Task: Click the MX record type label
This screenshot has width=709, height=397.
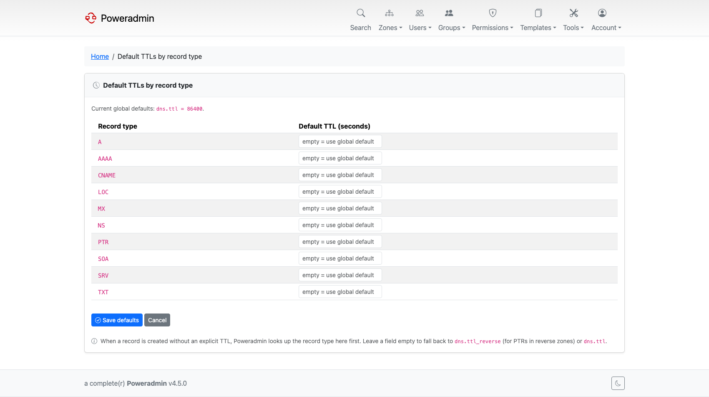Action: (101, 209)
